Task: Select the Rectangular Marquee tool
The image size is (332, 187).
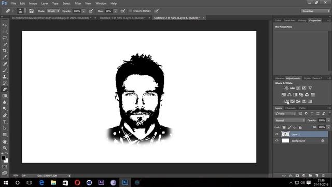Action: [5, 32]
